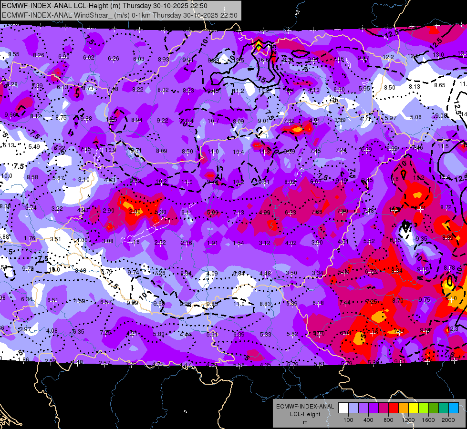This screenshot has width=467, height=429.
Task: Click the 3.50 wind shear value
Action: pos(291,273)
